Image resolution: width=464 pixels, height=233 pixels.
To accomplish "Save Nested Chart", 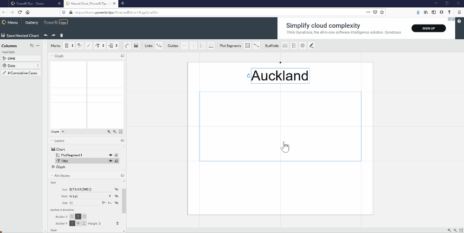I will pos(20,36).
